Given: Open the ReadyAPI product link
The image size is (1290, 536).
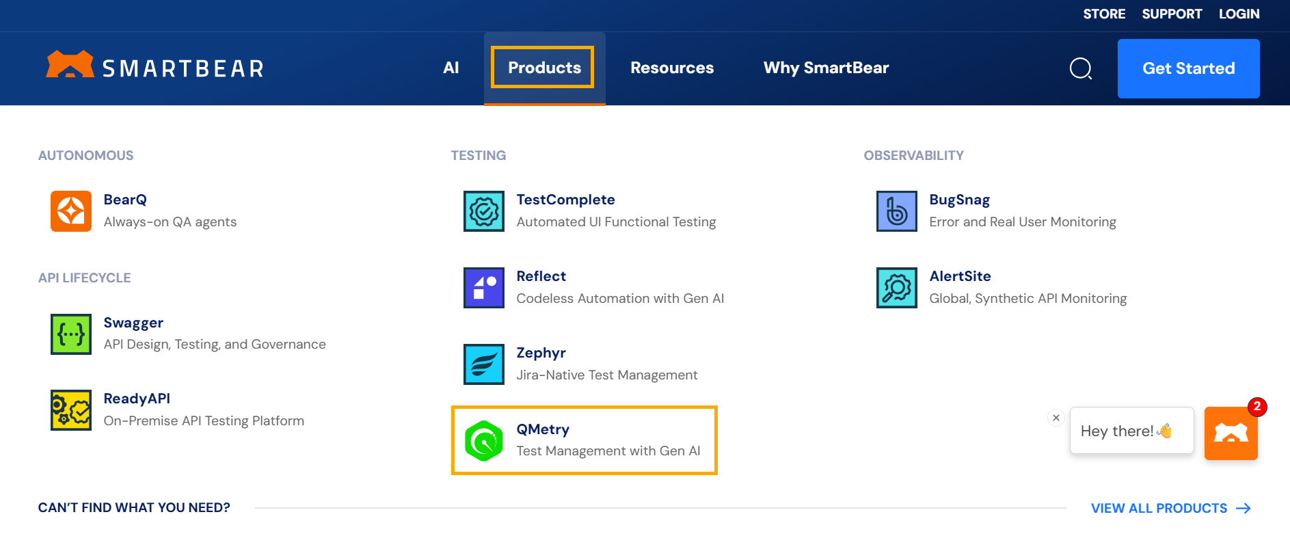Looking at the screenshot, I should pos(137,399).
